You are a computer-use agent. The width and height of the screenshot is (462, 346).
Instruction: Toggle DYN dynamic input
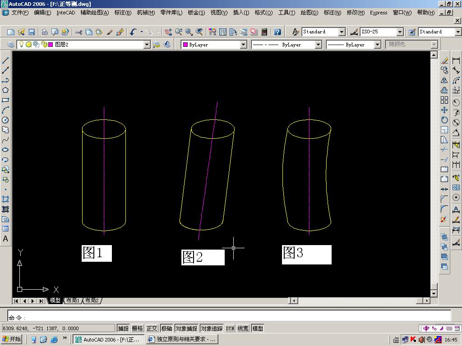click(230, 328)
